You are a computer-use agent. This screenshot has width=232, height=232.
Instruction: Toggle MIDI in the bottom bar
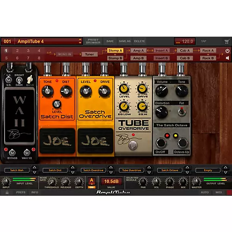point(219,193)
